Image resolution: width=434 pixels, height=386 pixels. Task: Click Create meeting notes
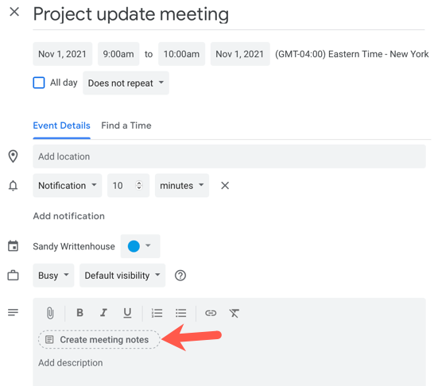coord(99,340)
